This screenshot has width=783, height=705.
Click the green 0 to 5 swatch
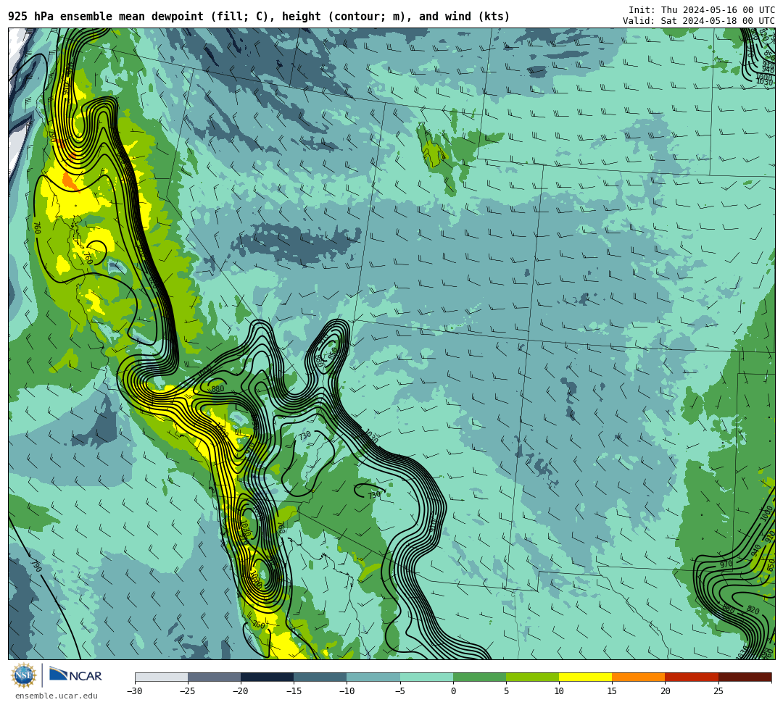[x=479, y=677]
